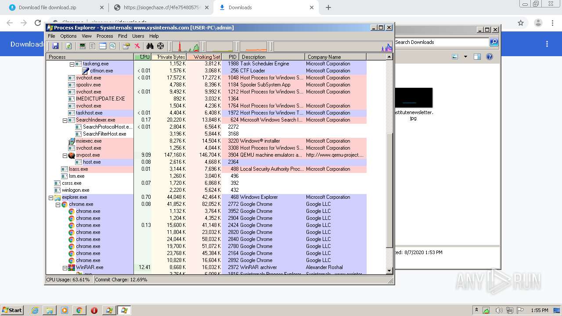Screen dimensions: 562x316
Task: Open the view options dropdown arrow in Downloads window
Action: (x=465, y=57)
